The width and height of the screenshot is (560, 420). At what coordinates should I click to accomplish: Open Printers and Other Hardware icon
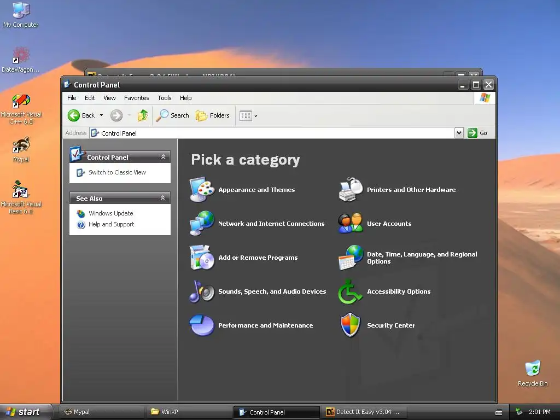[x=351, y=190]
